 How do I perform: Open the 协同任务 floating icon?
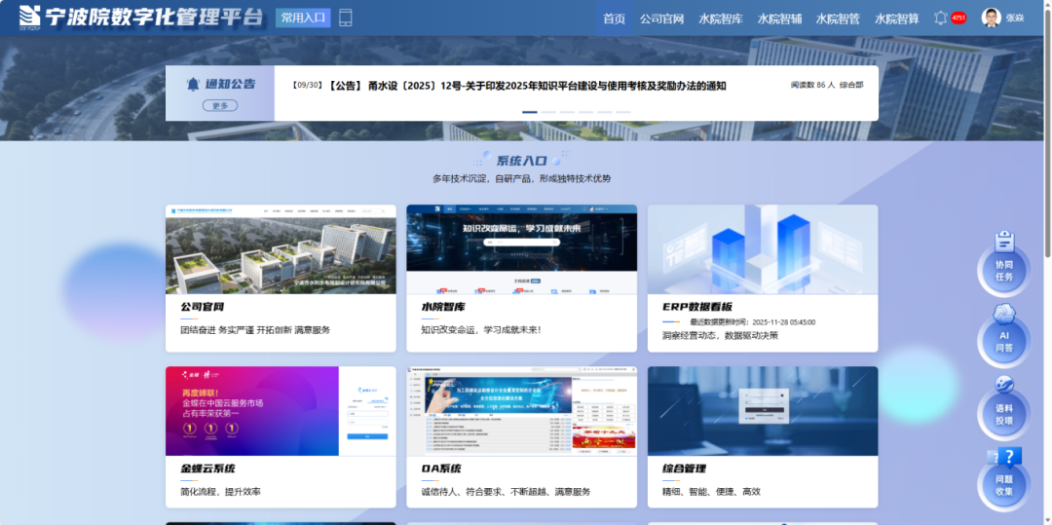1003,260
